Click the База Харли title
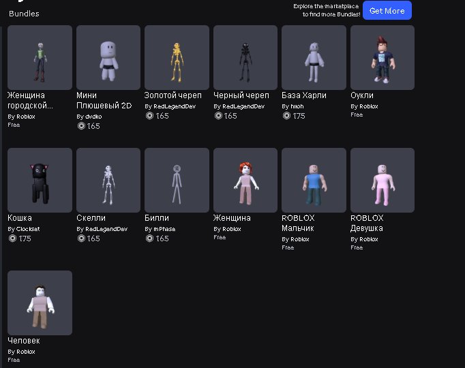 tap(304, 95)
